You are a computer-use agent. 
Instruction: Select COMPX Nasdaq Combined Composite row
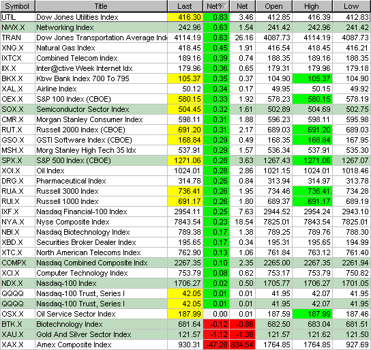click(x=185, y=263)
